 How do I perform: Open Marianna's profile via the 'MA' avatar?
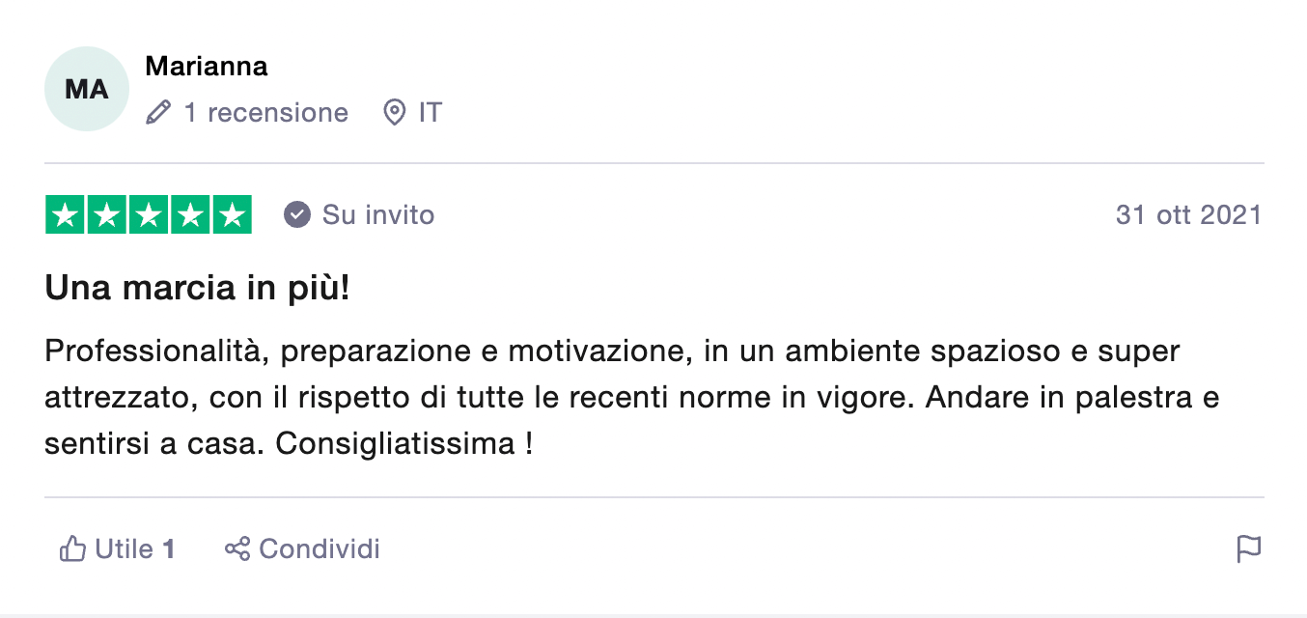[x=86, y=88]
